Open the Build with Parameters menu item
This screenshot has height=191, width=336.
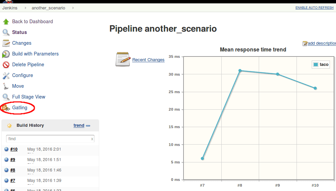[x=35, y=54]
